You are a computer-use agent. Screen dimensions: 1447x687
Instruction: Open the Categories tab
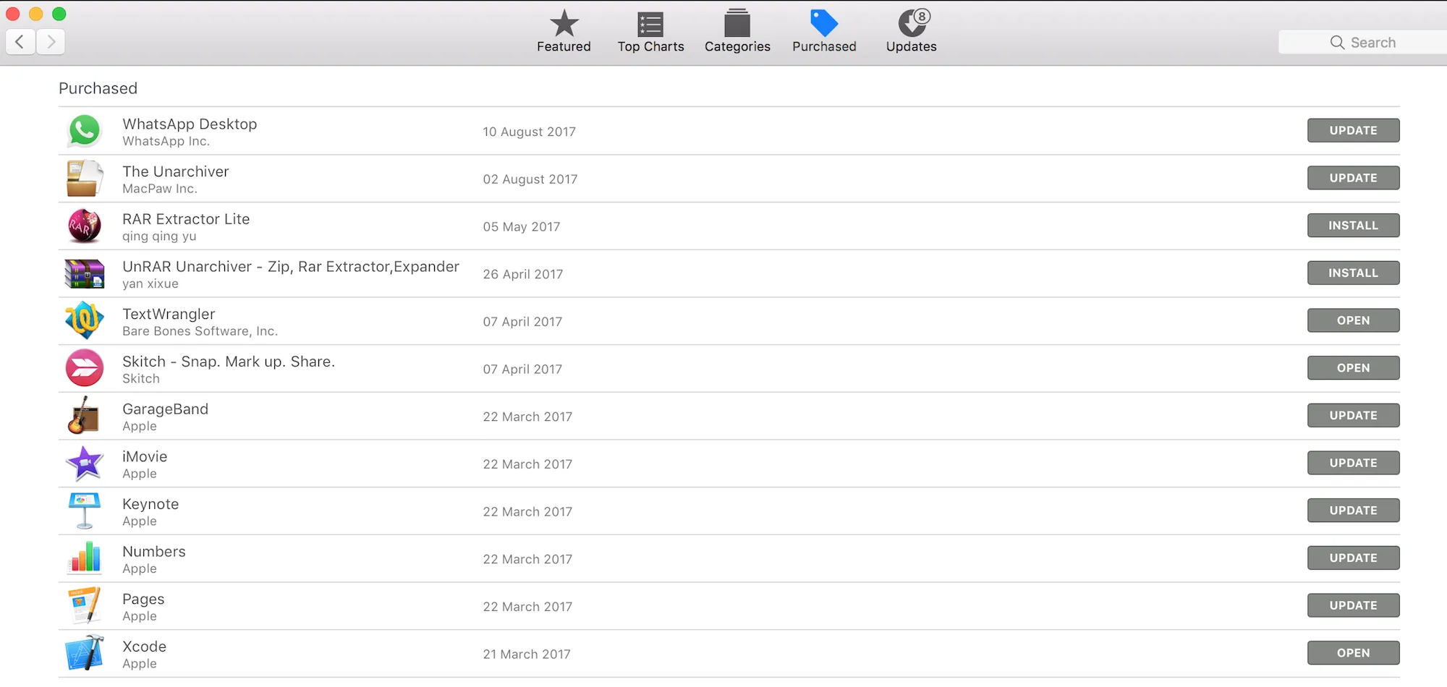[x=737, y=32]
